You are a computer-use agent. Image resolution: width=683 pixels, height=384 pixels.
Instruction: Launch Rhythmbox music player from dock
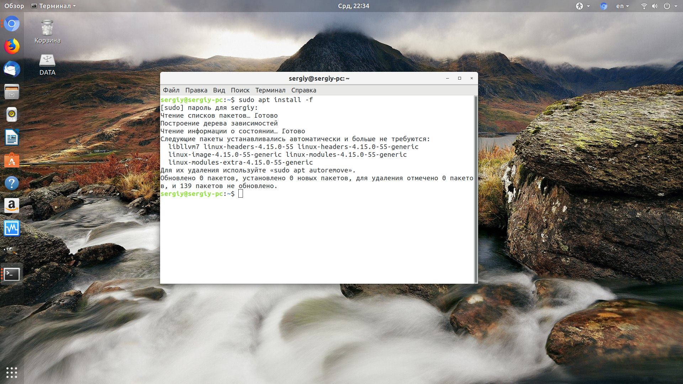(12, 115)
